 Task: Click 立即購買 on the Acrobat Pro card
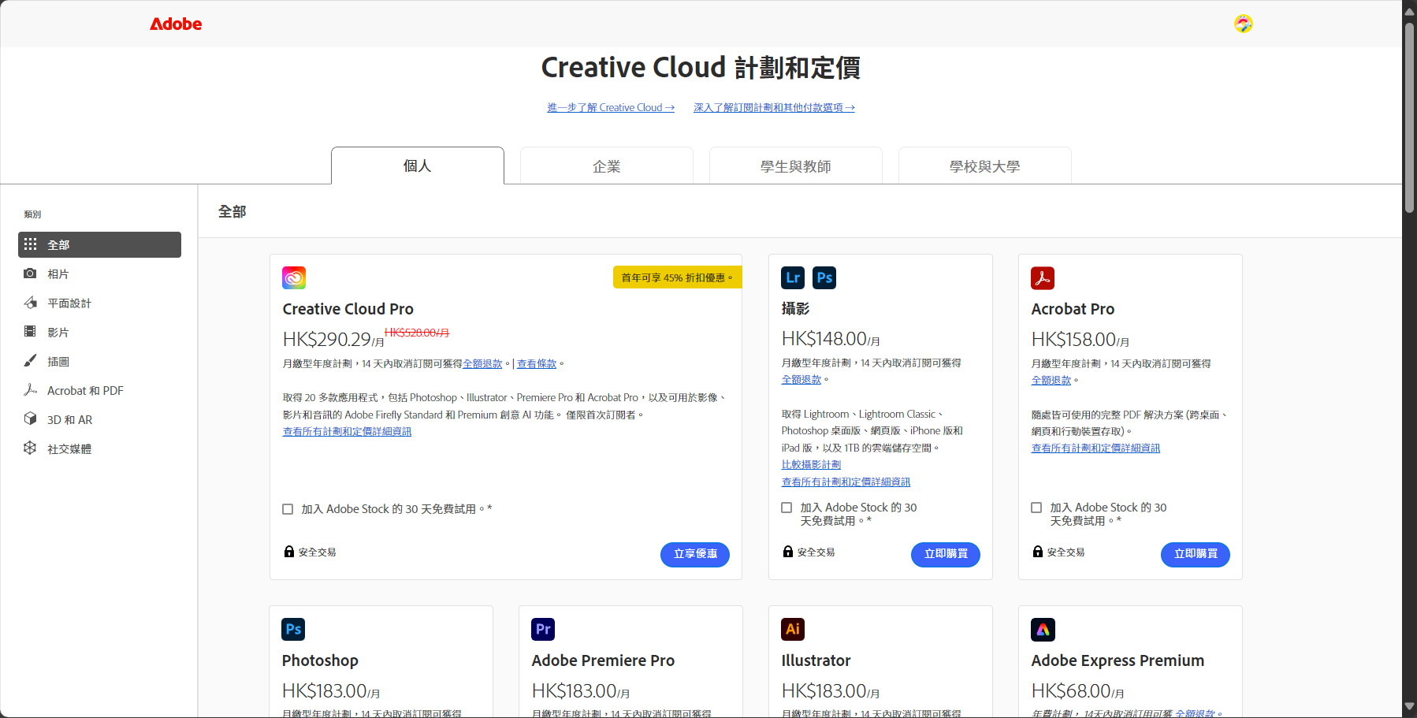(x=1196, y=554)
